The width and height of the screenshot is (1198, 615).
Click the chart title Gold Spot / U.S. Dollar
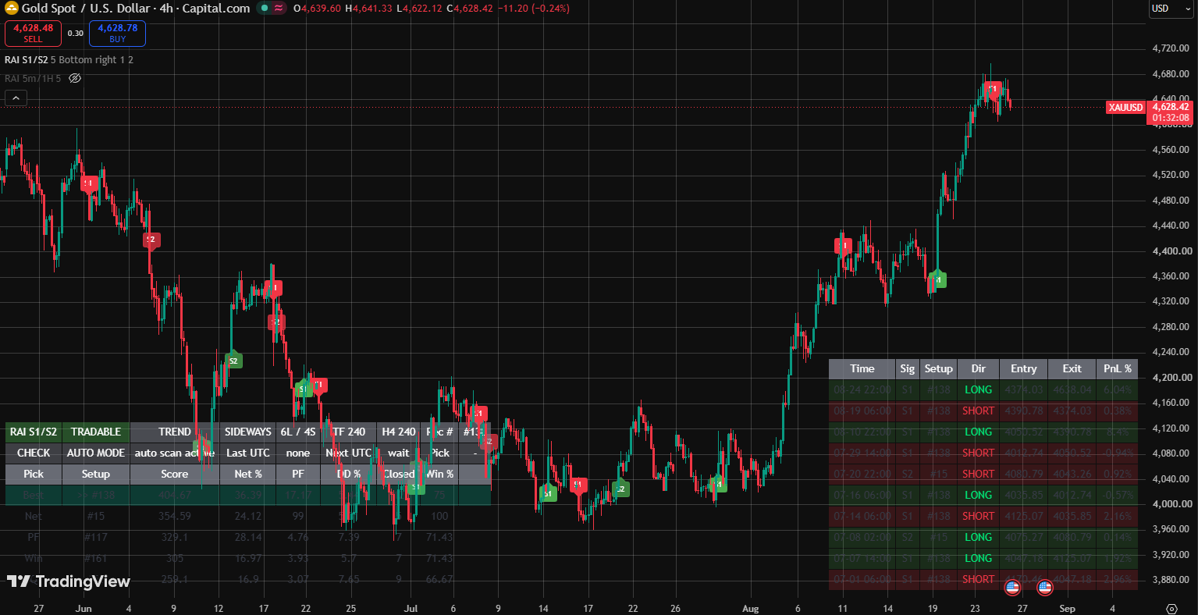86,9
